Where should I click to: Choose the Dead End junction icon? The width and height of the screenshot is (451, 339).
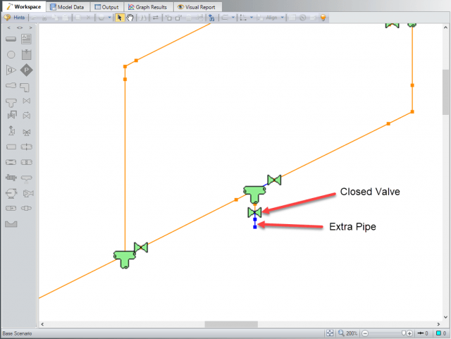point(26,208)
